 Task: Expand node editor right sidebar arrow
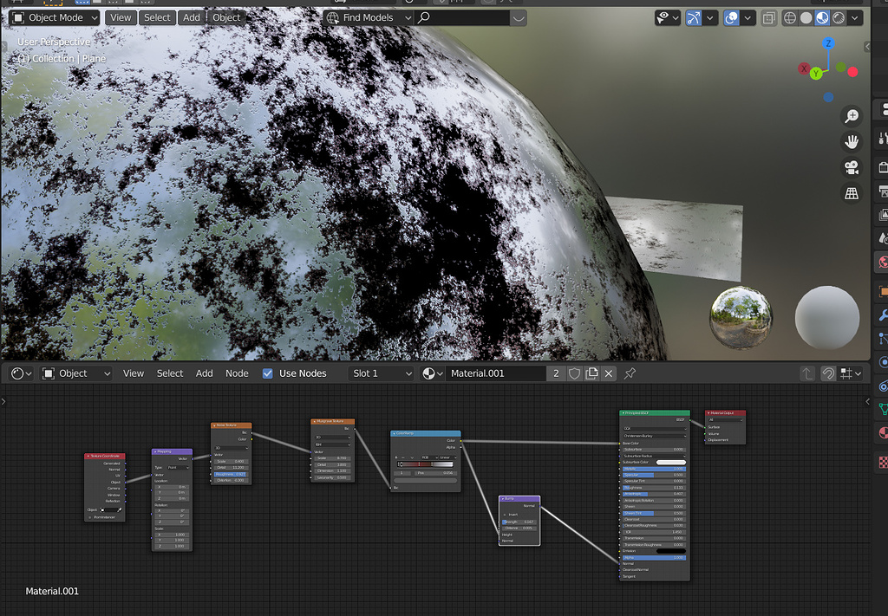(x=867, y=401)
